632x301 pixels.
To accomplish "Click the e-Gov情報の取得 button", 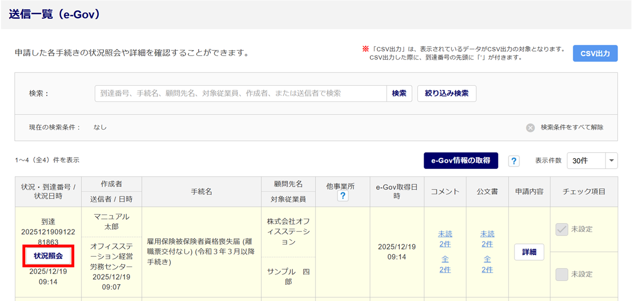I will [x=461, y=161].
